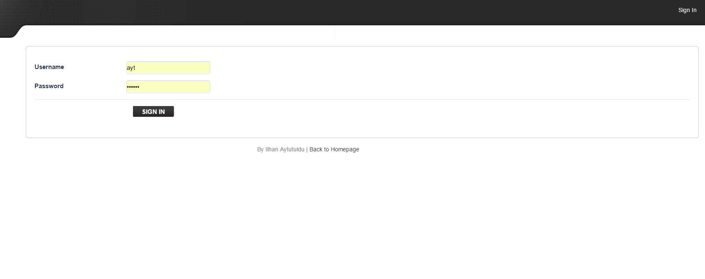705x279 pixels.
Task: Click the word "Homepage" in footer link
Action: click(345, 149)
